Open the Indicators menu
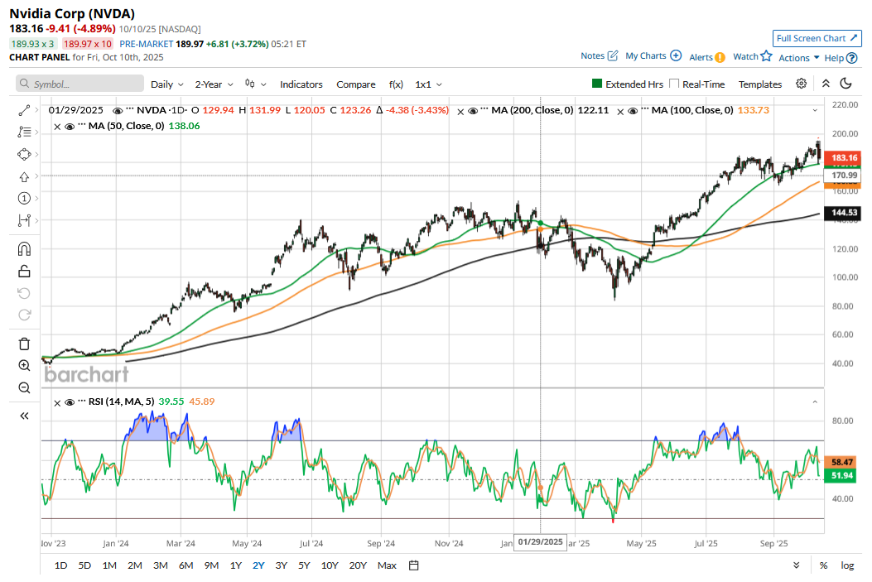Viewport: 872px width, 582px height. (301, 84)
